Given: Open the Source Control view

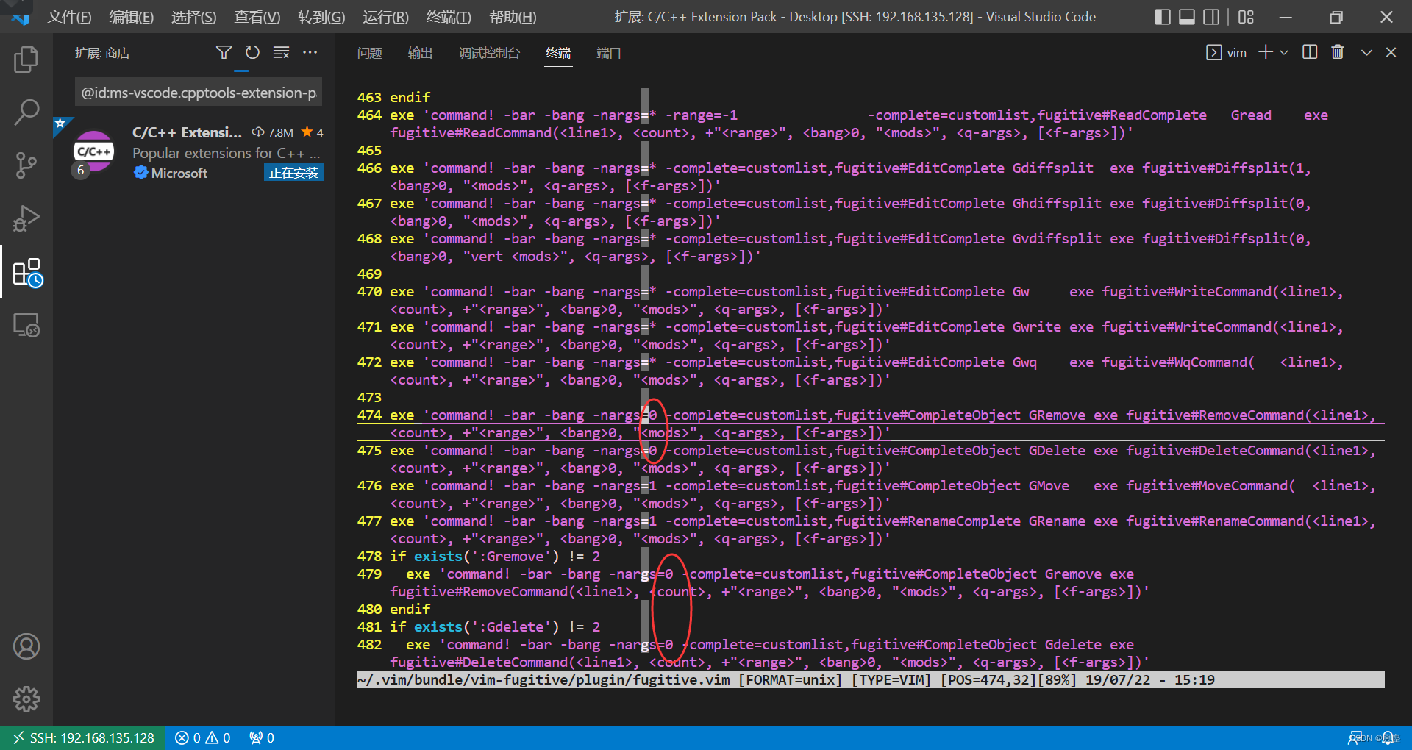Looking at the screenshot, I should [26, 165].
